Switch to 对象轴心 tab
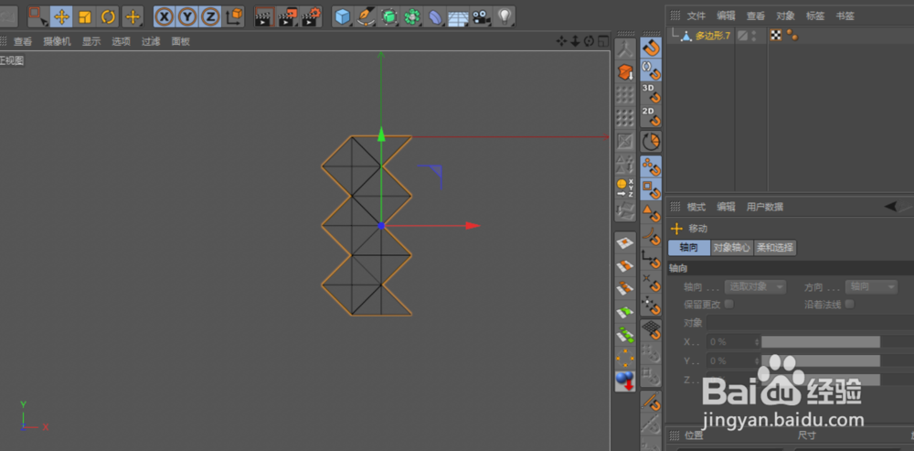 (732, 247)
